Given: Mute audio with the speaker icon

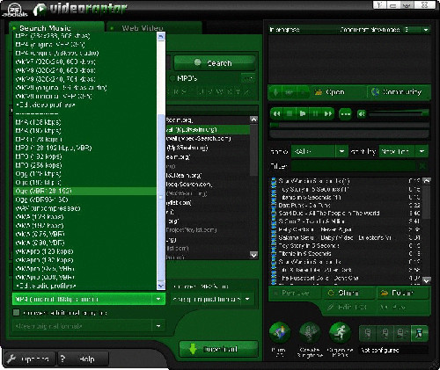Looking at the screenshot, I should click(362, 114).
